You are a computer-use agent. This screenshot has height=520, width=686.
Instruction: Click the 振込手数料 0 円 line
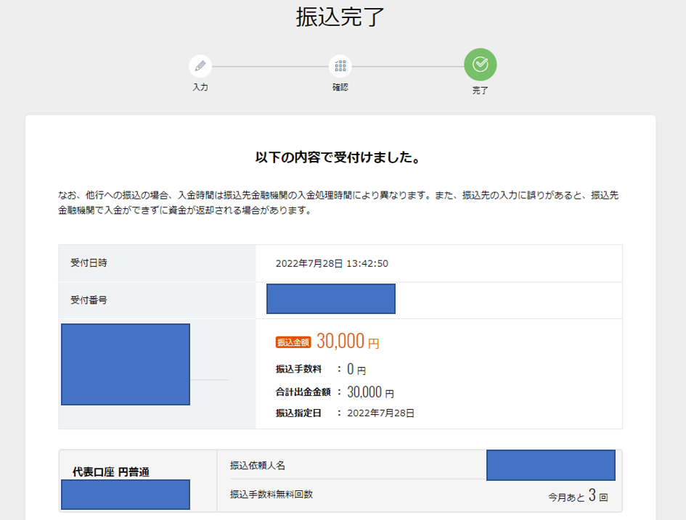tap(321, 369)
